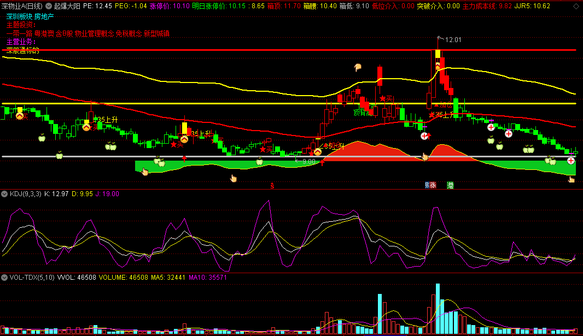Click the 深股通标的 text
Screen dimensions: 583x336
pyautogui.click(x=22, y=50)
